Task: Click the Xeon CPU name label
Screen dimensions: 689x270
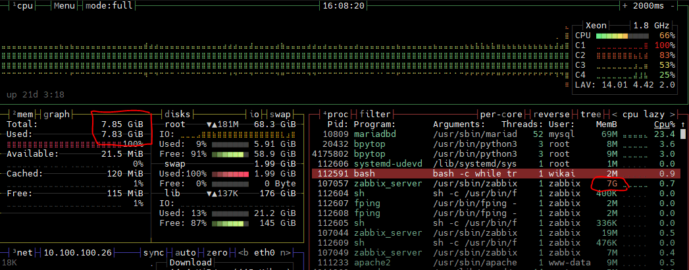Action: (596, 26)
